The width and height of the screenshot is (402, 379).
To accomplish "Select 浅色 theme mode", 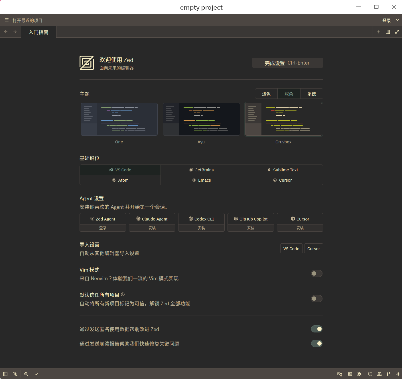I will 266,94.
